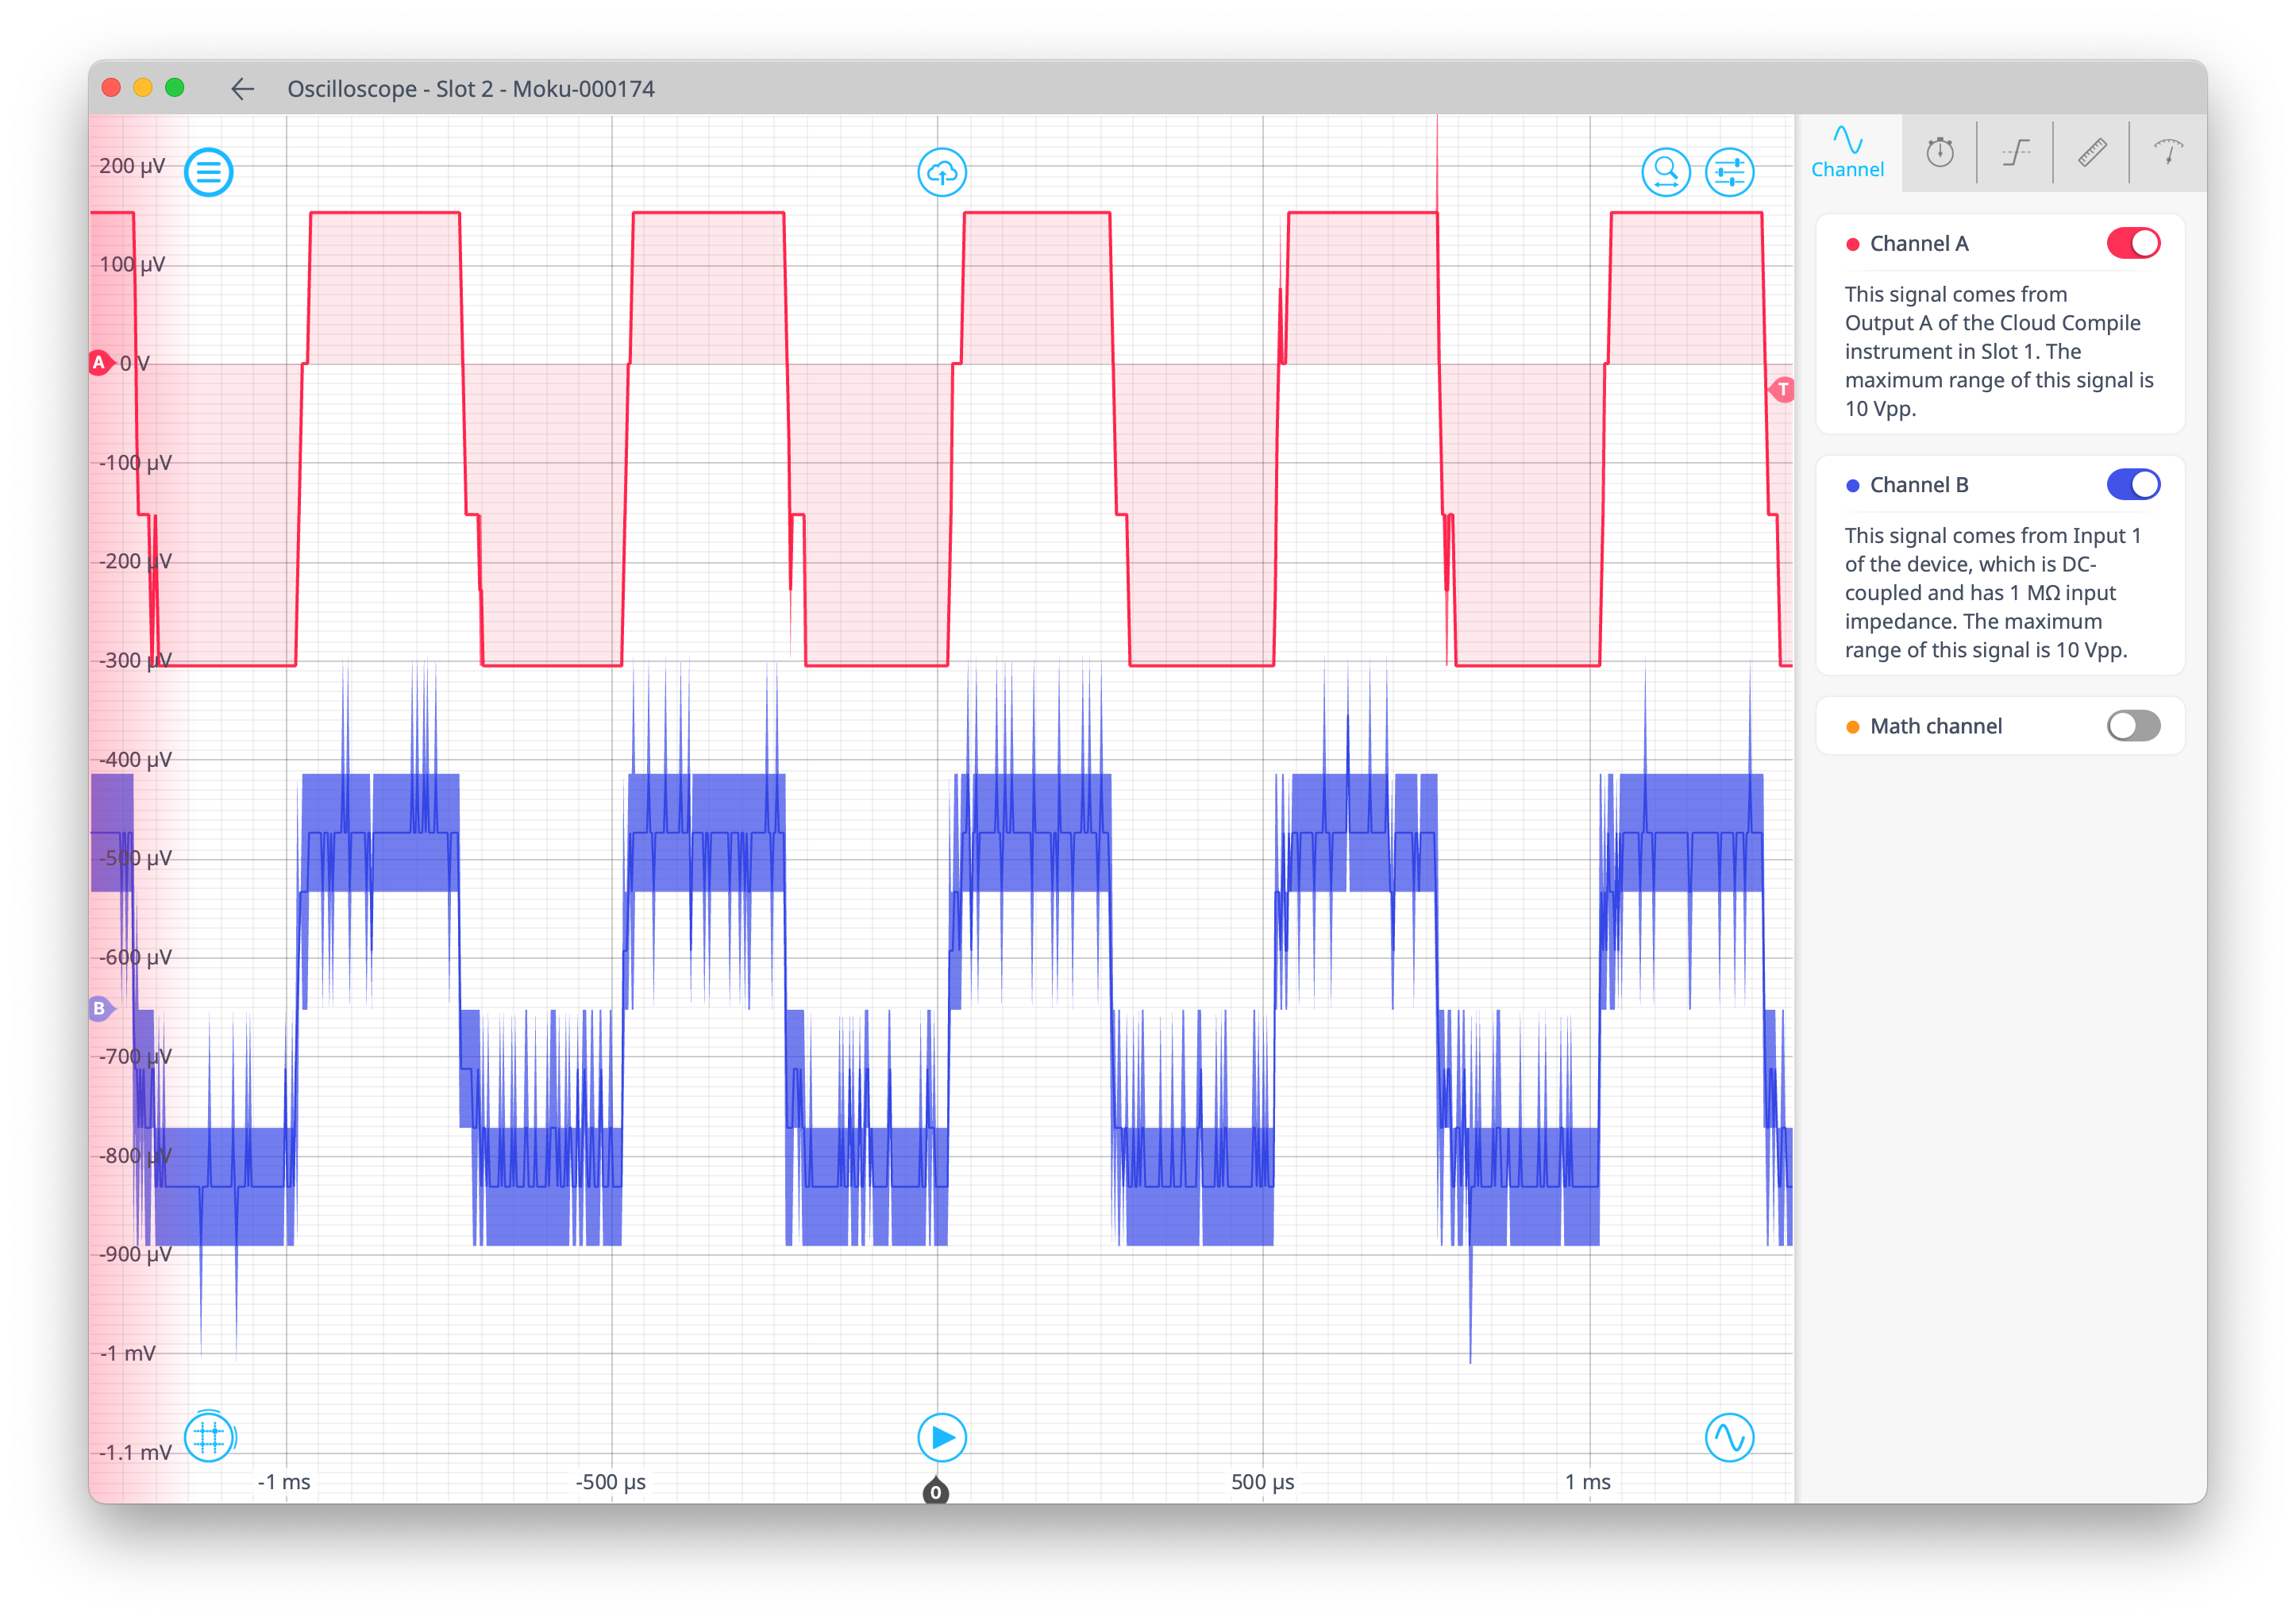Image resolution: width=2296 pixels, height=1621 pixels.
Task: Turn off Channel B
Action: (2132, 484)
